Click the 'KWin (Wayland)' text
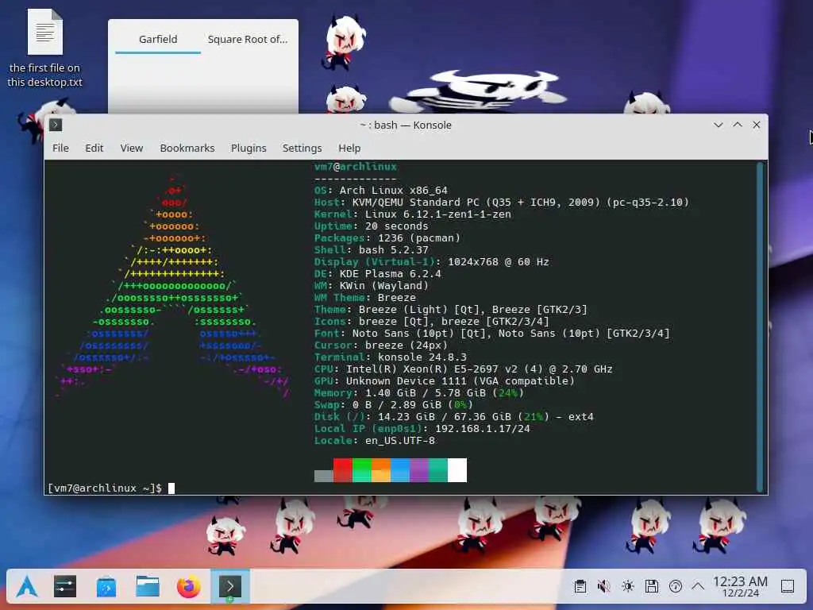Image resolution: width=813 pixels, height=610 pixels. [x=384, y=286]
